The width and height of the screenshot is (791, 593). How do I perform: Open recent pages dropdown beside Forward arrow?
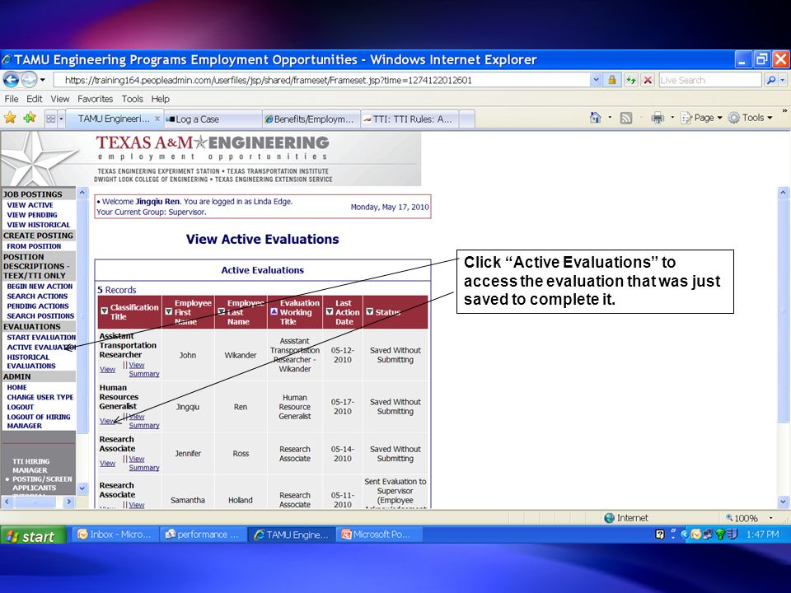(x=42, y=80)
